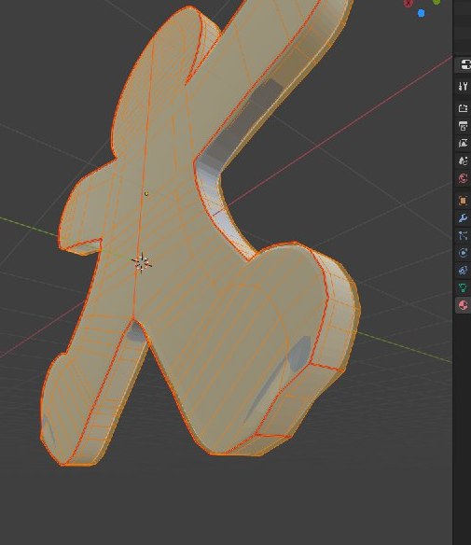
Task: Open the Particles properties tab
Action: point(463,236)
